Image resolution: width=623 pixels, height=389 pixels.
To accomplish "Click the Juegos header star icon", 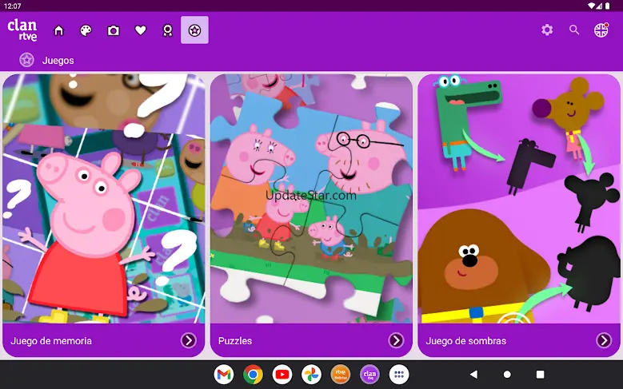I will pyautogui.click(x=26, y=60).
